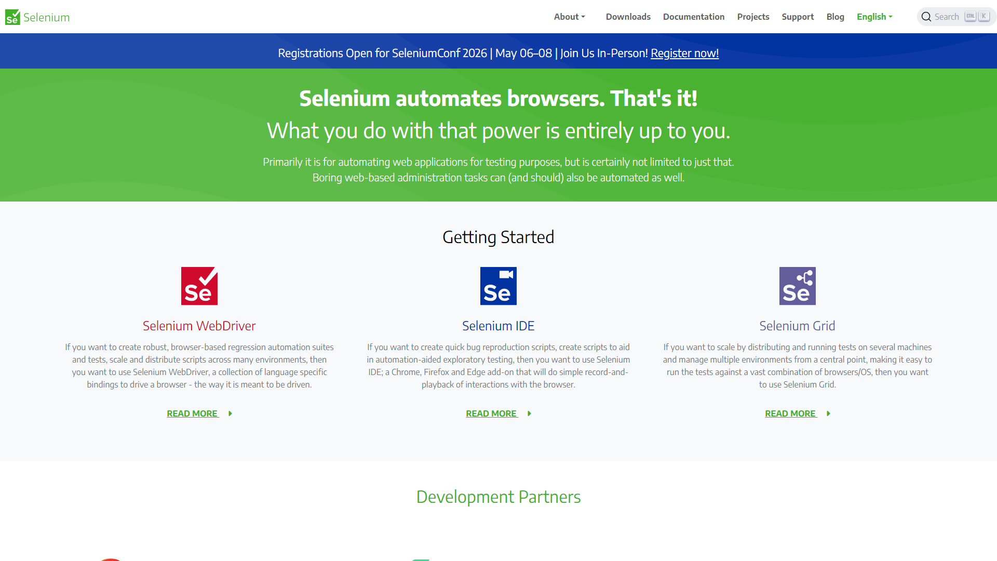Open Selenium Grid via its purple node icon
Viewport: 997px width, 561px height.
coord(797,285)
